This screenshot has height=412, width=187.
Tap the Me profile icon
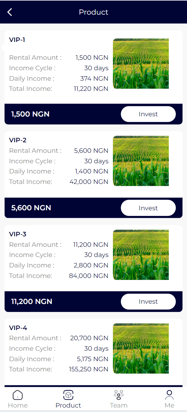(170, 395)
